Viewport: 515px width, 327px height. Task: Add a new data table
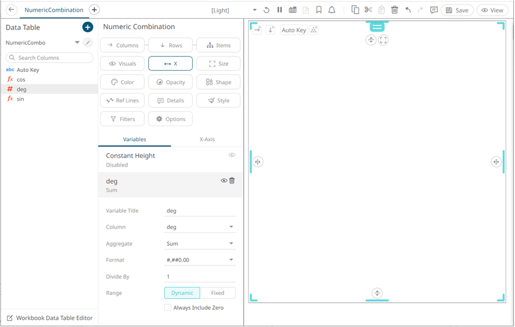coord(87,27)
